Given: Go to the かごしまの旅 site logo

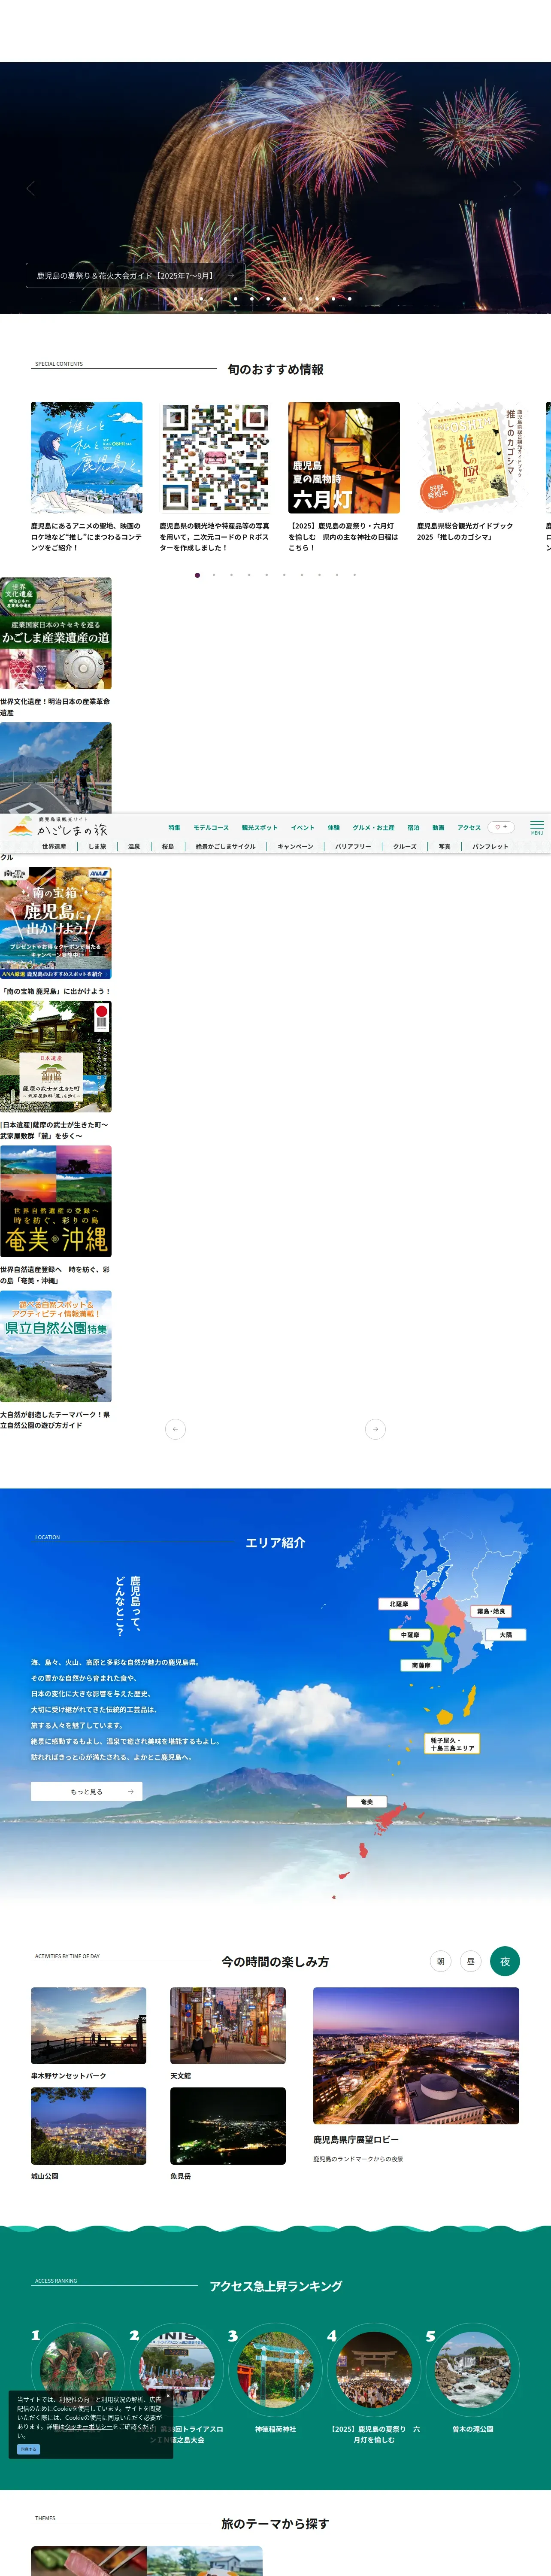Looking at the screenshot, I should pos(58,827).
